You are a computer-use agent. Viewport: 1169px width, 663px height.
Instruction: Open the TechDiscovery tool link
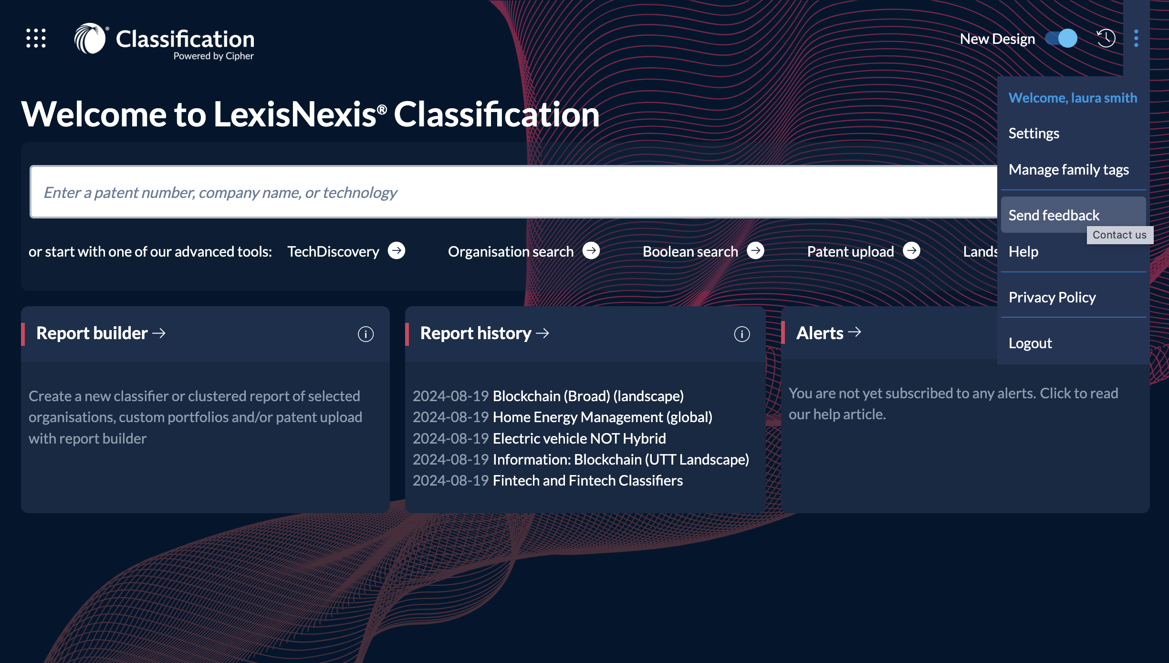(x=333, y=251)
